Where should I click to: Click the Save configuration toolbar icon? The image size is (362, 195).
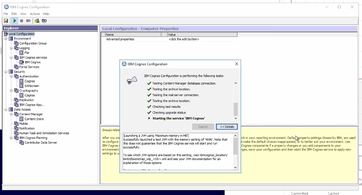[6, 21]
